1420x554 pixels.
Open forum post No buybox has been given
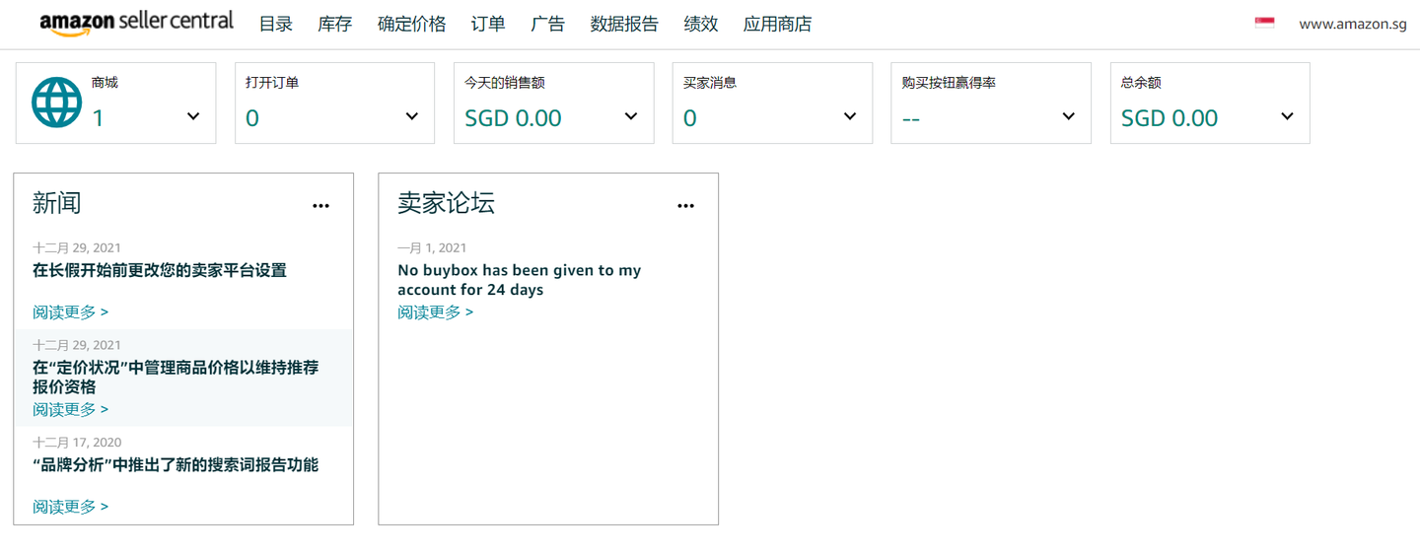[520, 280]
